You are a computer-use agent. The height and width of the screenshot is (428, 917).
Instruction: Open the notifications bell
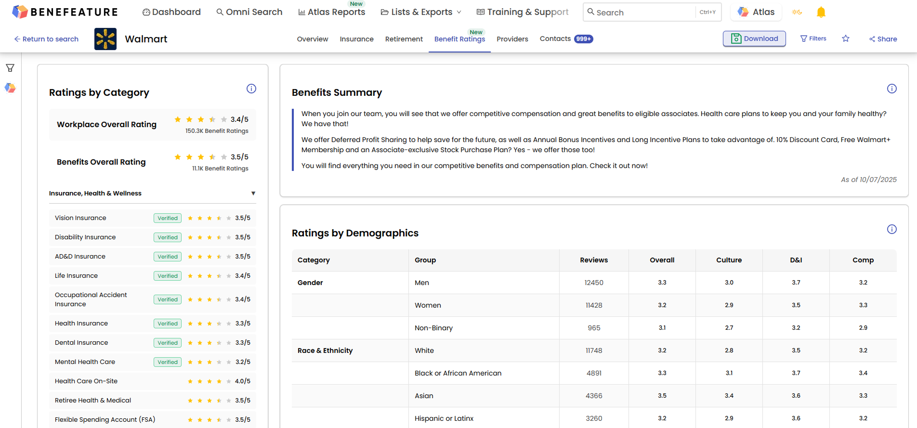pos(821,12)
